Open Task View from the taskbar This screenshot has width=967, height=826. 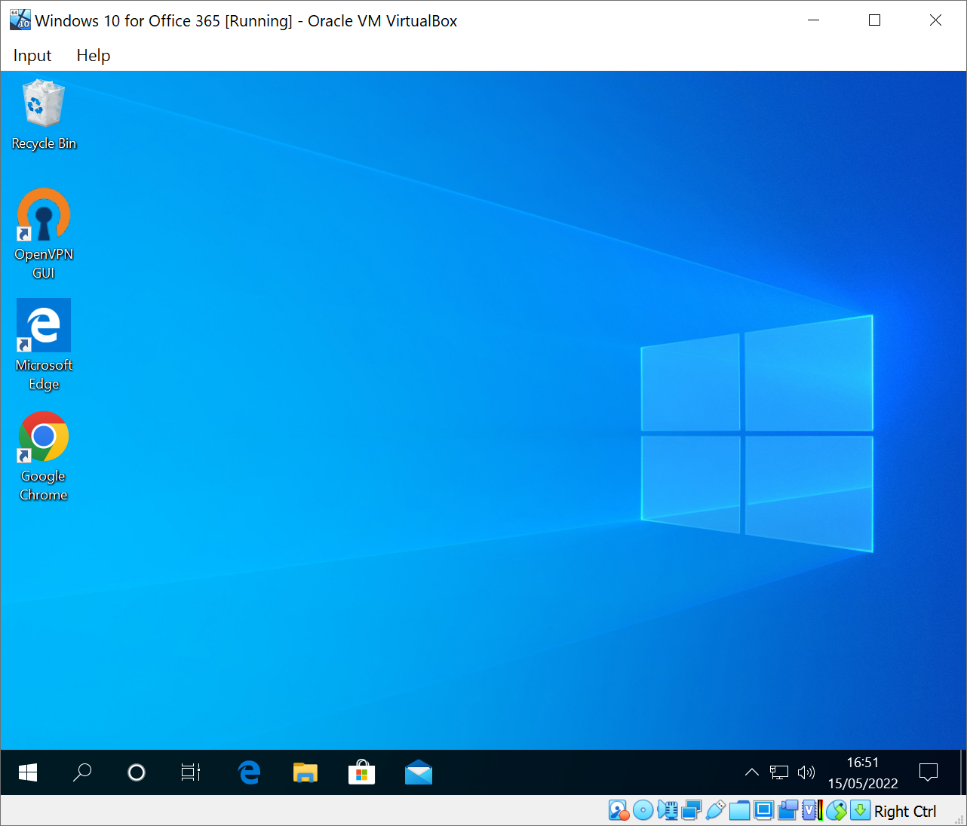(x=191, y=772)
